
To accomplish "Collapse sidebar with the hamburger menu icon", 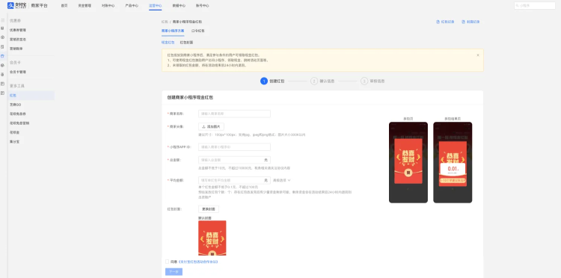I will pos(2,20).
